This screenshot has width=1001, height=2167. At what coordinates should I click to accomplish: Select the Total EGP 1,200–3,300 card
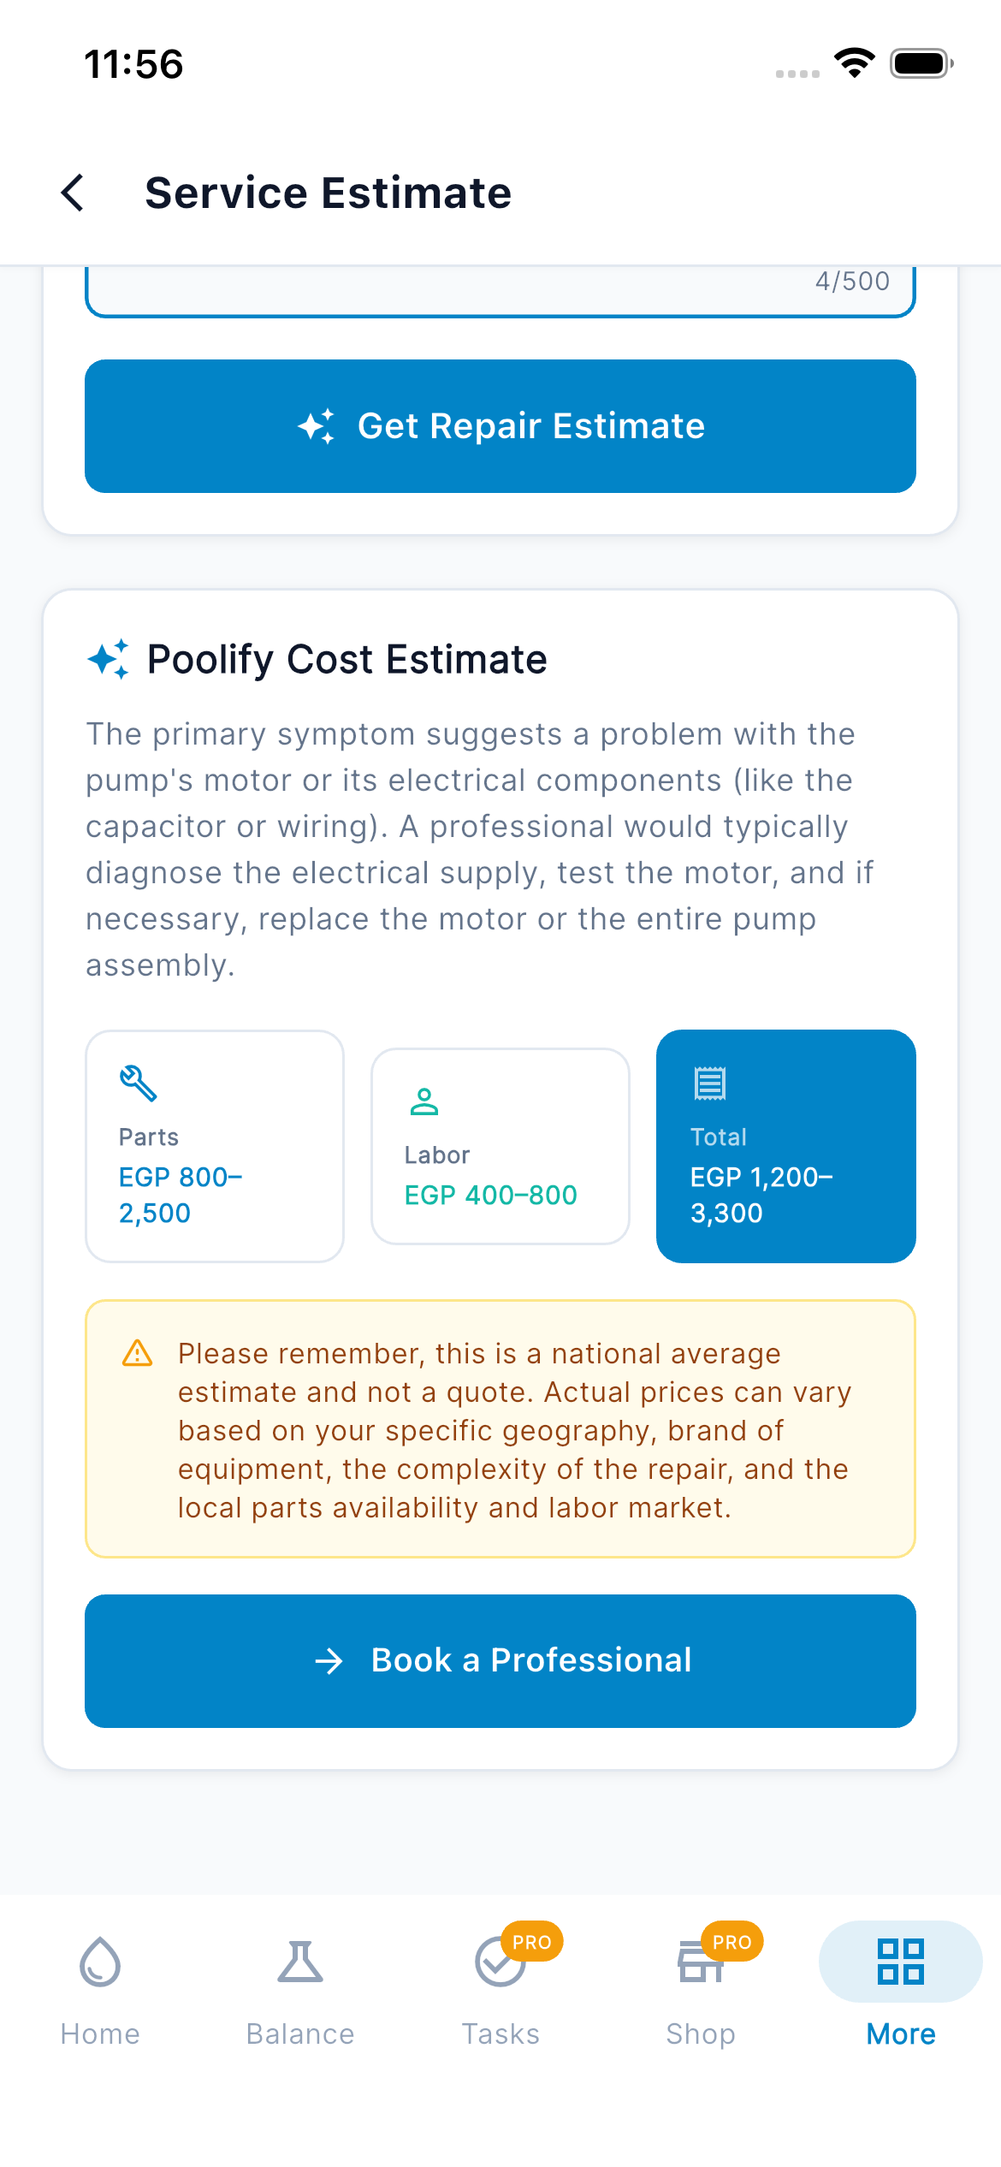786,1146
